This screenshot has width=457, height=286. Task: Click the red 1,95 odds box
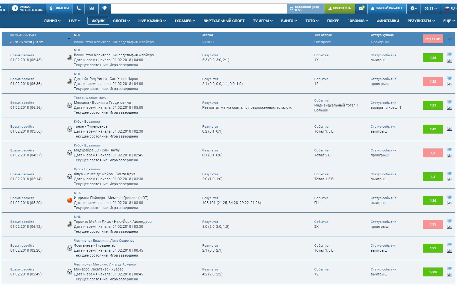(x=433, y=224)
